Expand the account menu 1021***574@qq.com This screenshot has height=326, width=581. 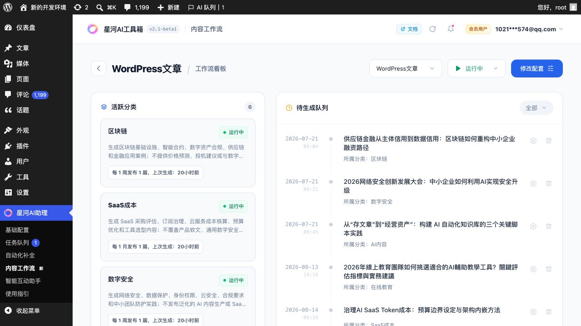click(x=529, y=29)
